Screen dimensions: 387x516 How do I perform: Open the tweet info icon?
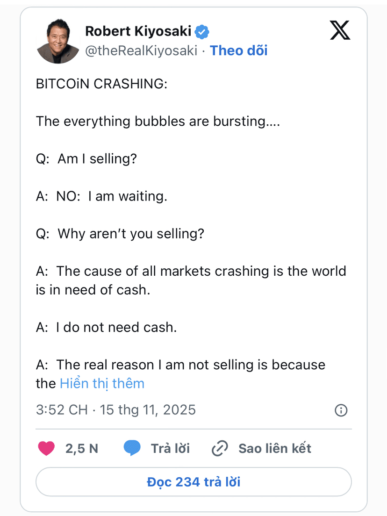pos(341,410)
